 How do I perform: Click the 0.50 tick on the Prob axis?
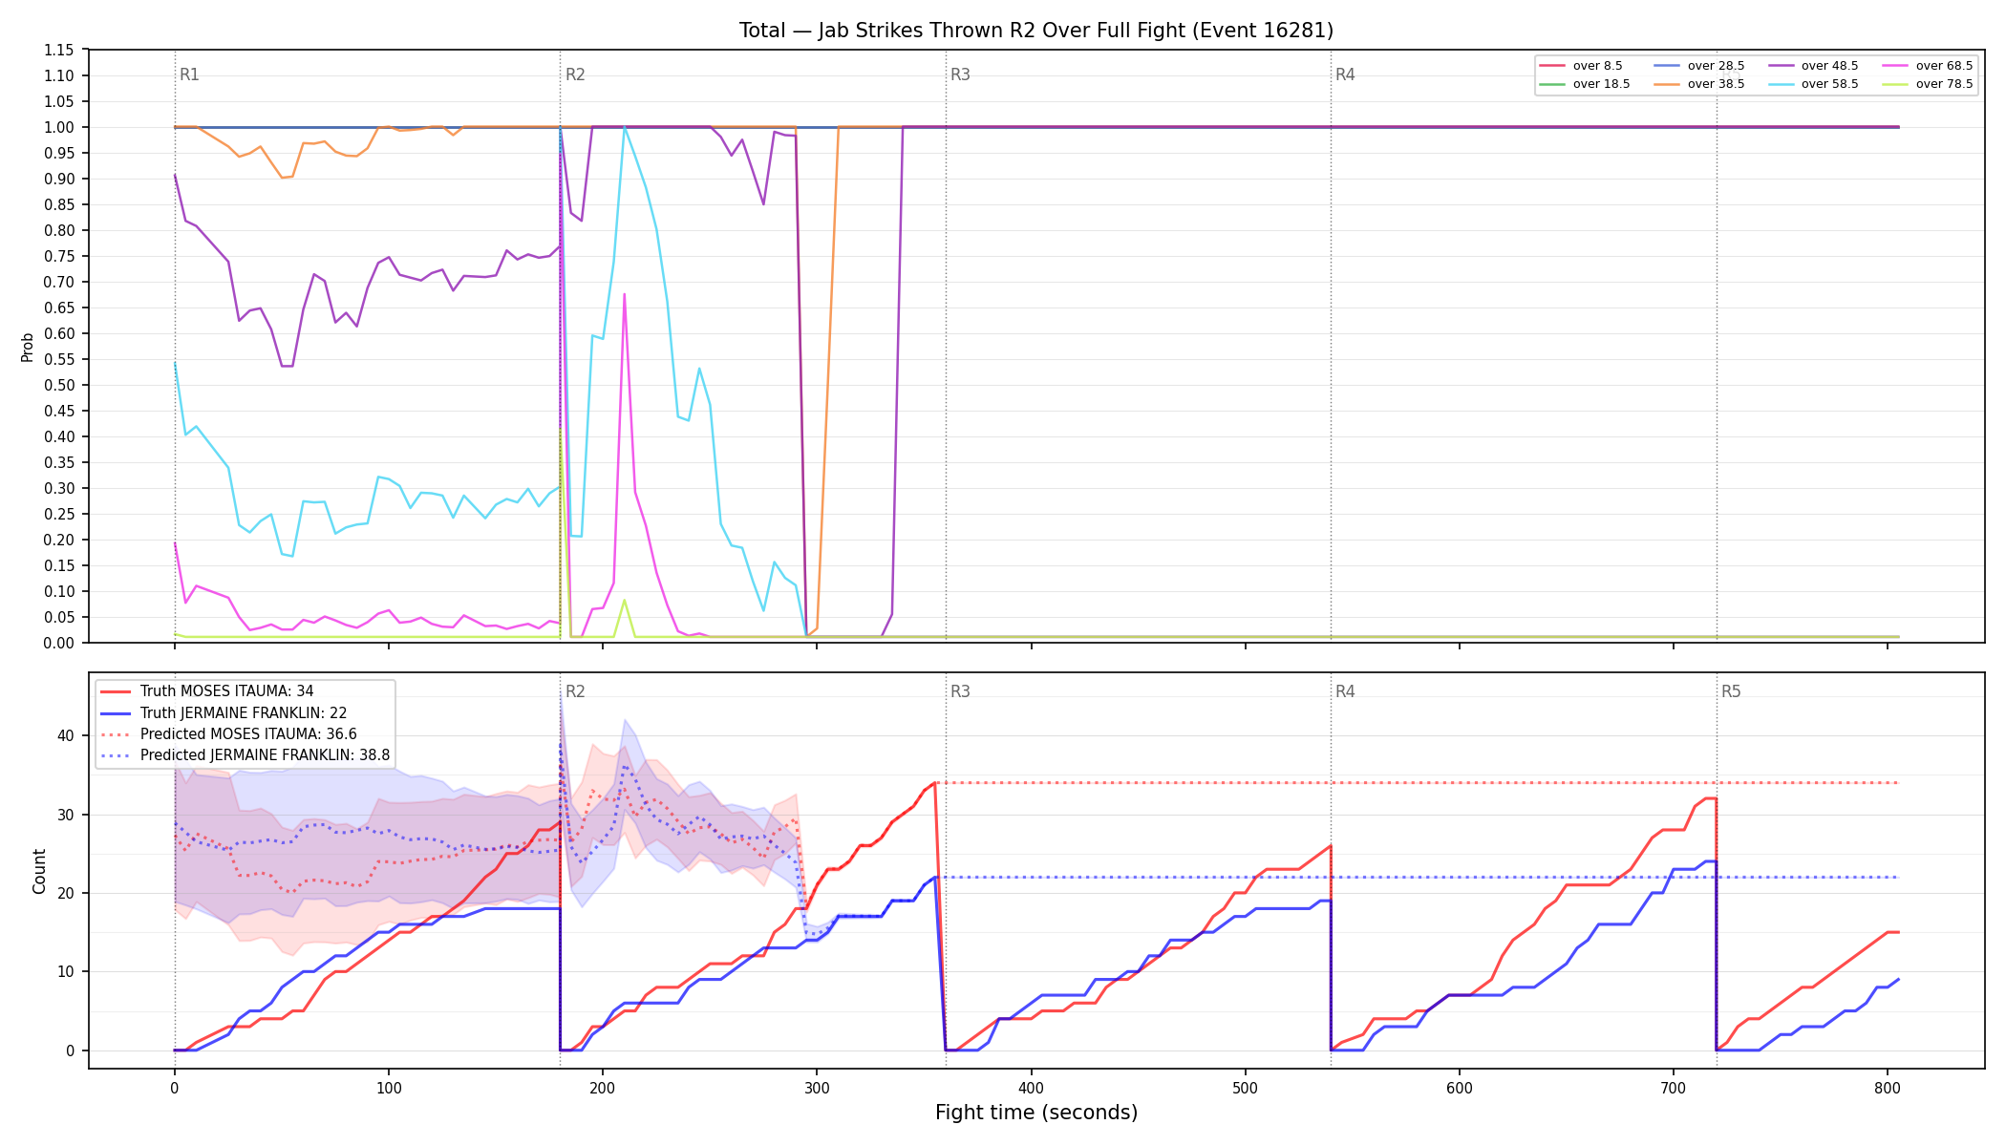pyautogui.click(x=59, y=385)
